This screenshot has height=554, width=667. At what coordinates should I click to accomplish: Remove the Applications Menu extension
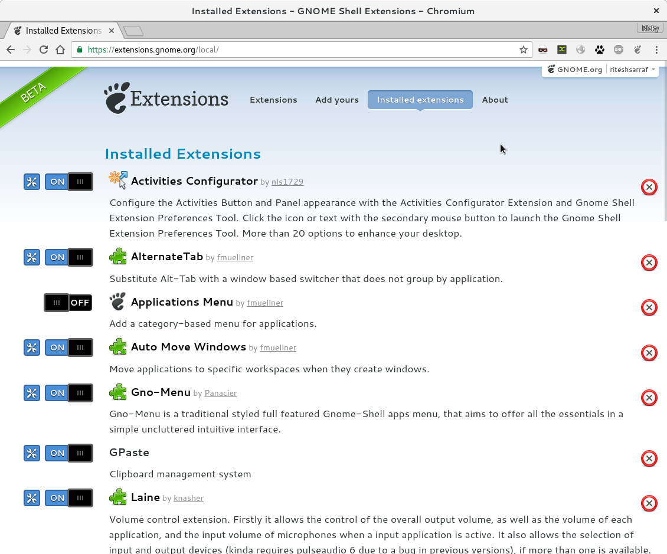[649, 307]
